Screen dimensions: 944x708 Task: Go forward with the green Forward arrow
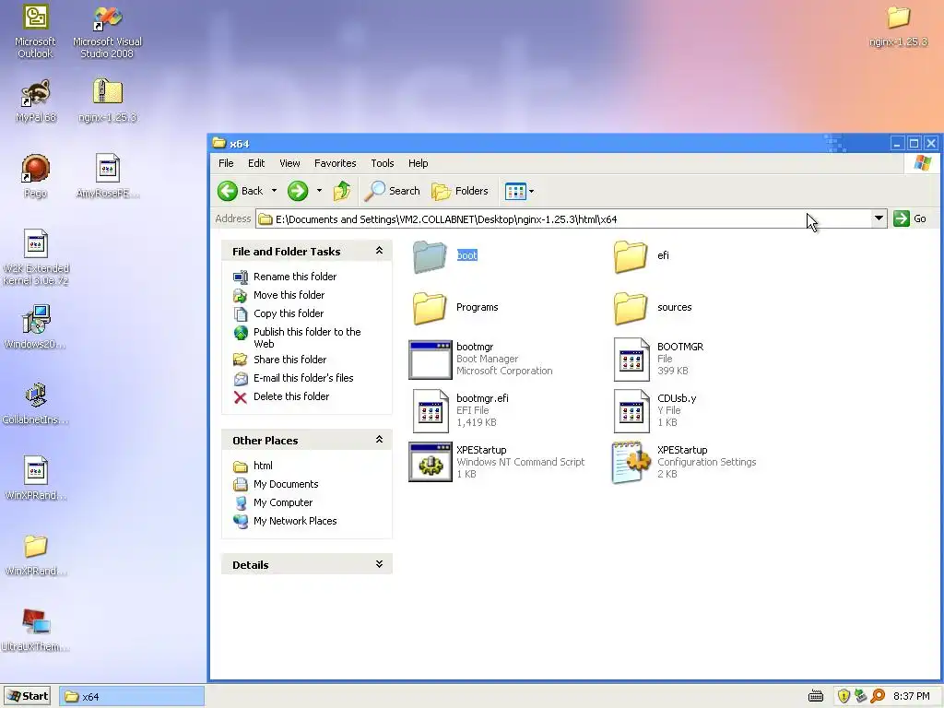click(298, 191)
